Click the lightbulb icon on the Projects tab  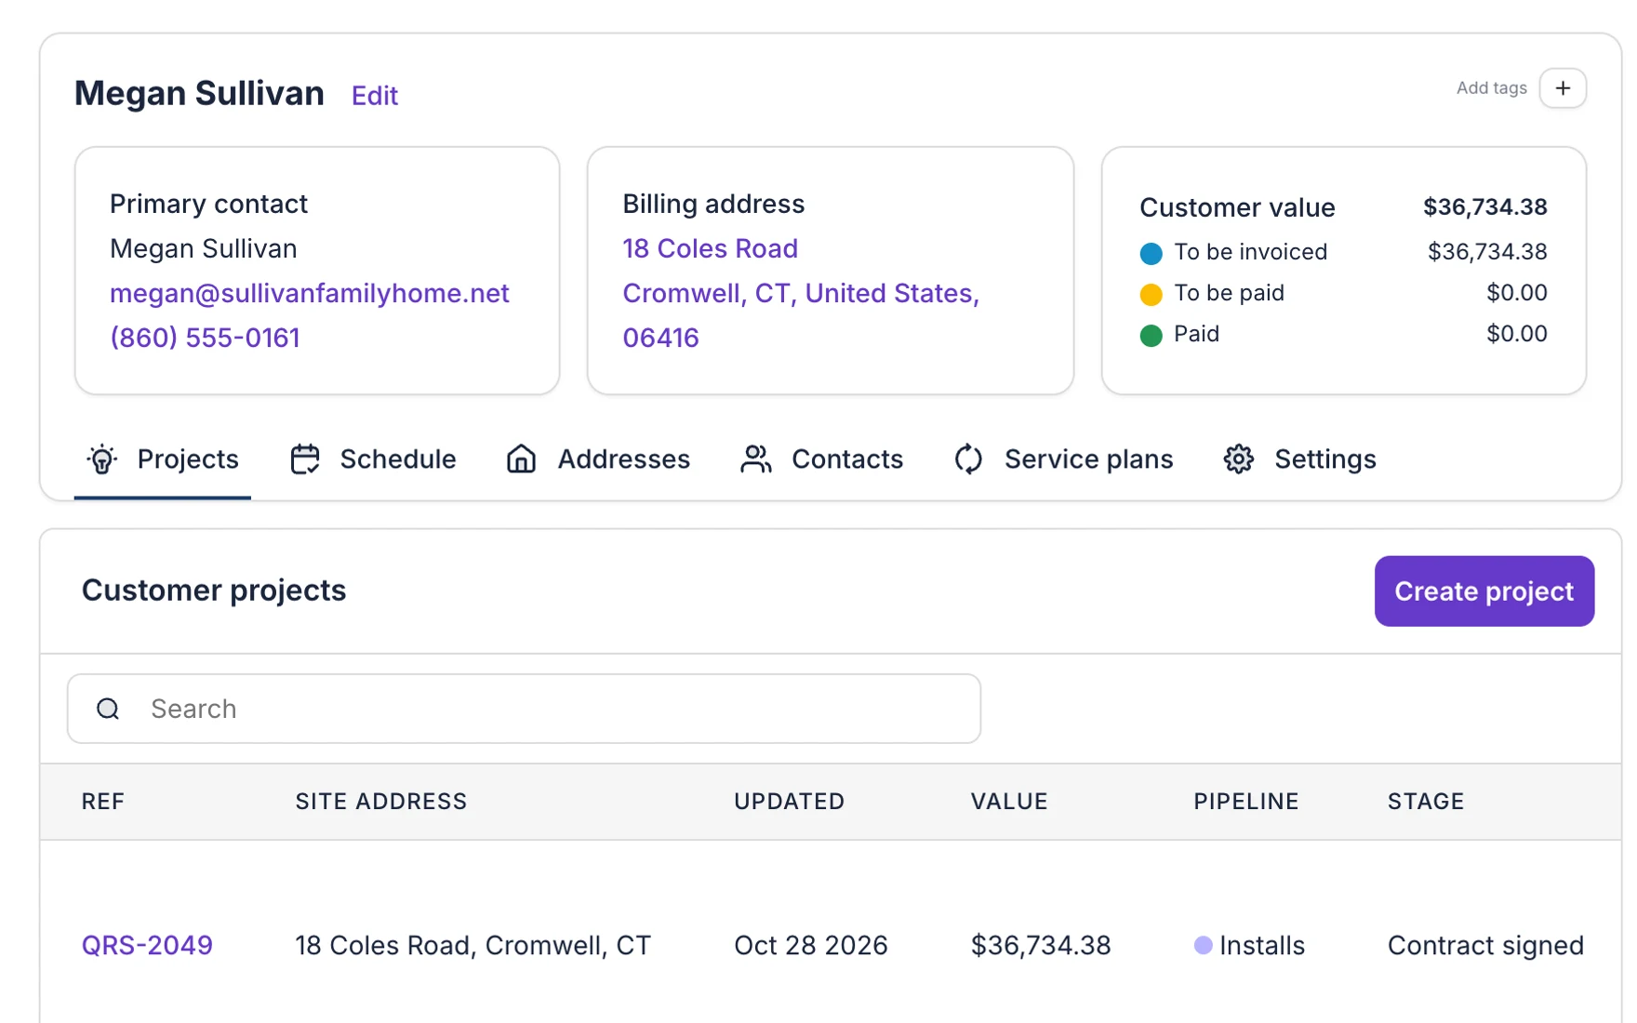tap(102, 459)
